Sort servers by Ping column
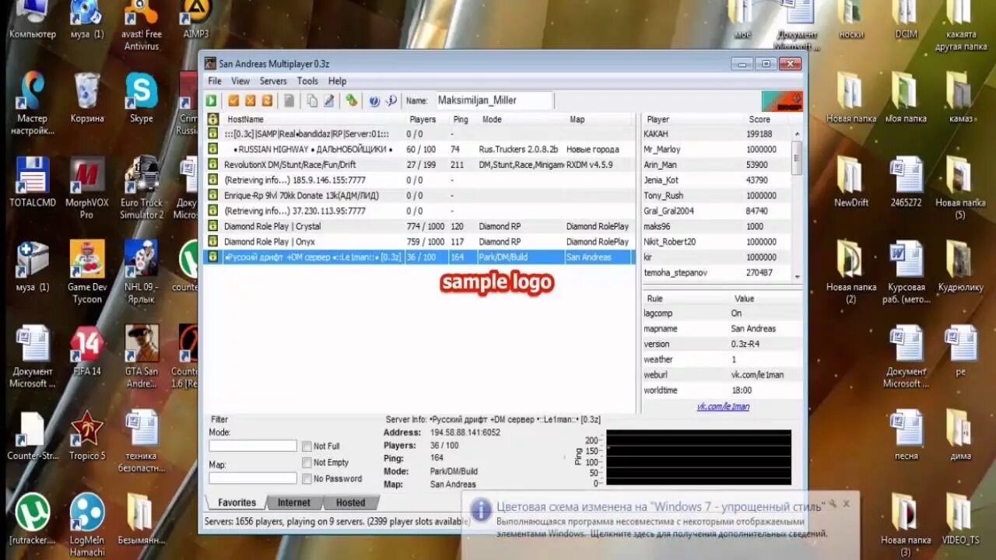Image resolution: width=996 pixels, height=560 pixels. click(x=464, y=120)
